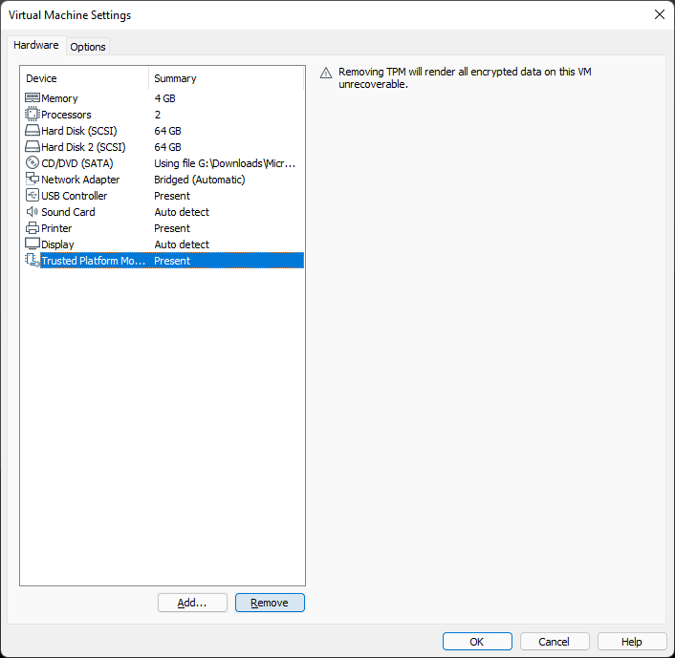Click Present in the Printer row

pyautogui.click(x=172, y=228)
